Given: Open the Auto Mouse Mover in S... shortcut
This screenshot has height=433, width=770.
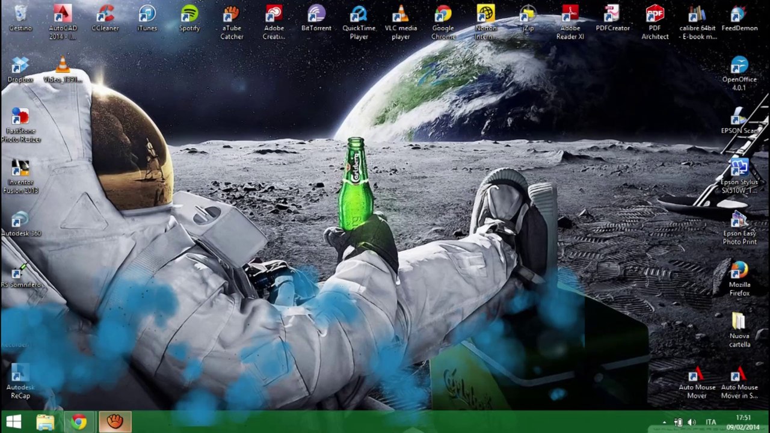Looking at the screenshot, I should click(739, 381).
